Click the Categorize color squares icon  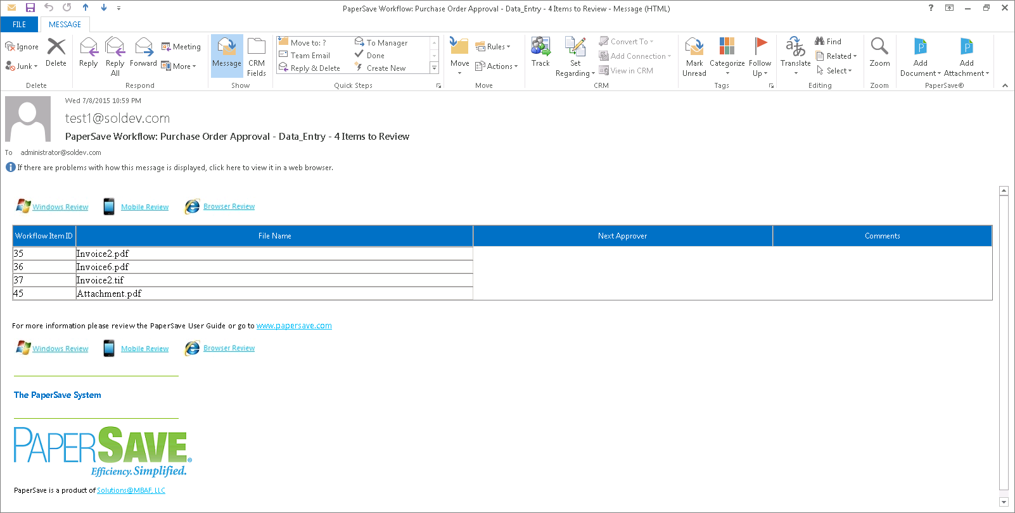[727, 46]
